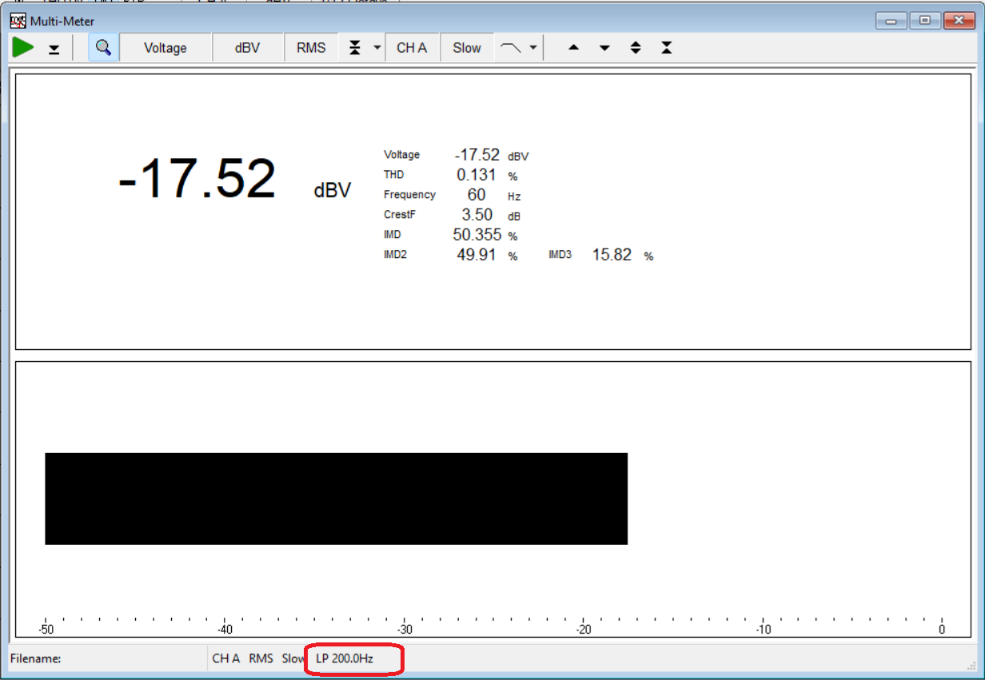This screenshot has width=985, height=680.
Task: Click the large -17.52 reading
Action: coord(197,179)
